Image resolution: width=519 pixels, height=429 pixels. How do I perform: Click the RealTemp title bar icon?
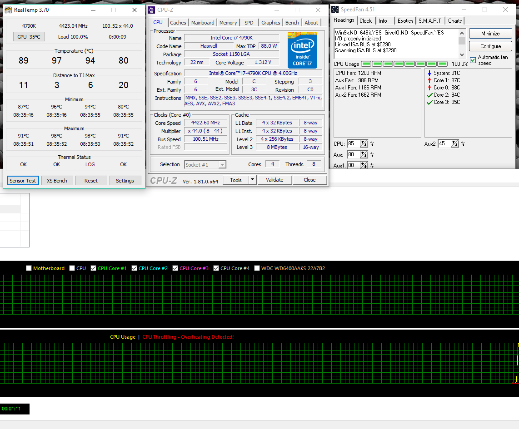(8, 10)
